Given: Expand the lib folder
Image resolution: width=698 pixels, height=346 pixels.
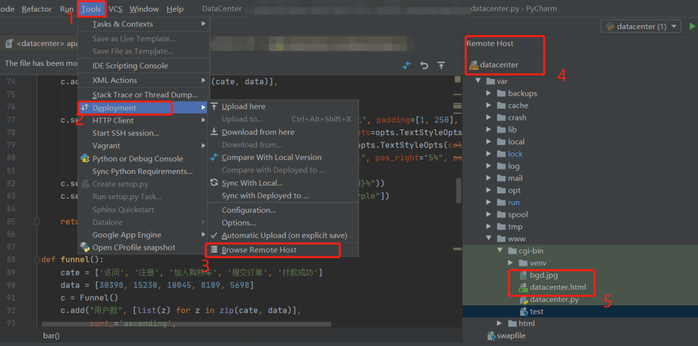Looking at the screenshot, I should tap(489, 129).
